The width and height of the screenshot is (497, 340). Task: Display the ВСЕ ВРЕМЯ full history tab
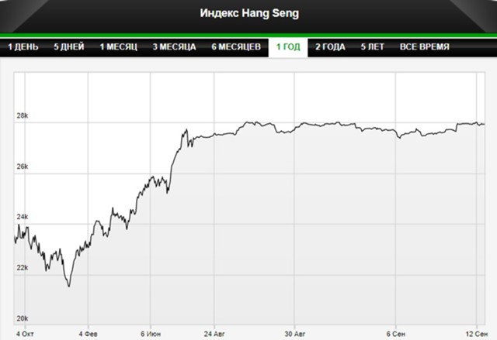[x=425, y=47]
